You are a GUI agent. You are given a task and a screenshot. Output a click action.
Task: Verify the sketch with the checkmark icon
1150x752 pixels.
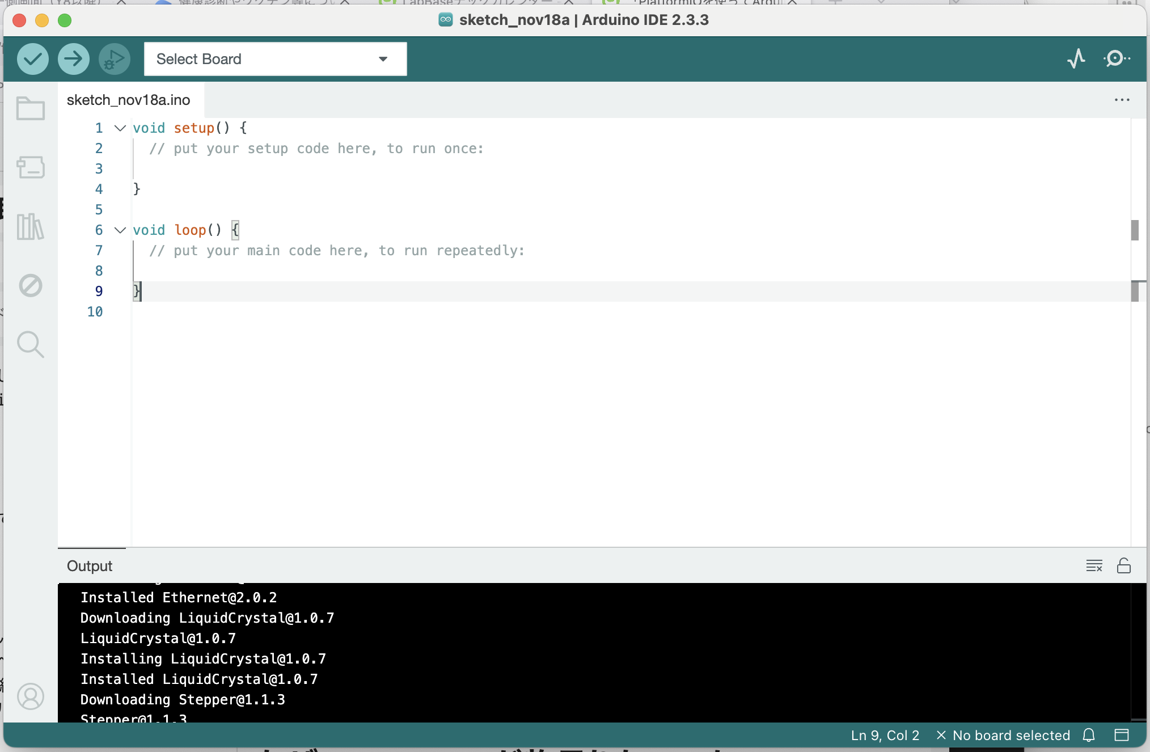click(x=32, y=58)
